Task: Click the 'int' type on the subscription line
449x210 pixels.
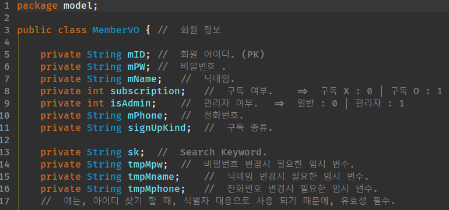Action: (96, 91)
